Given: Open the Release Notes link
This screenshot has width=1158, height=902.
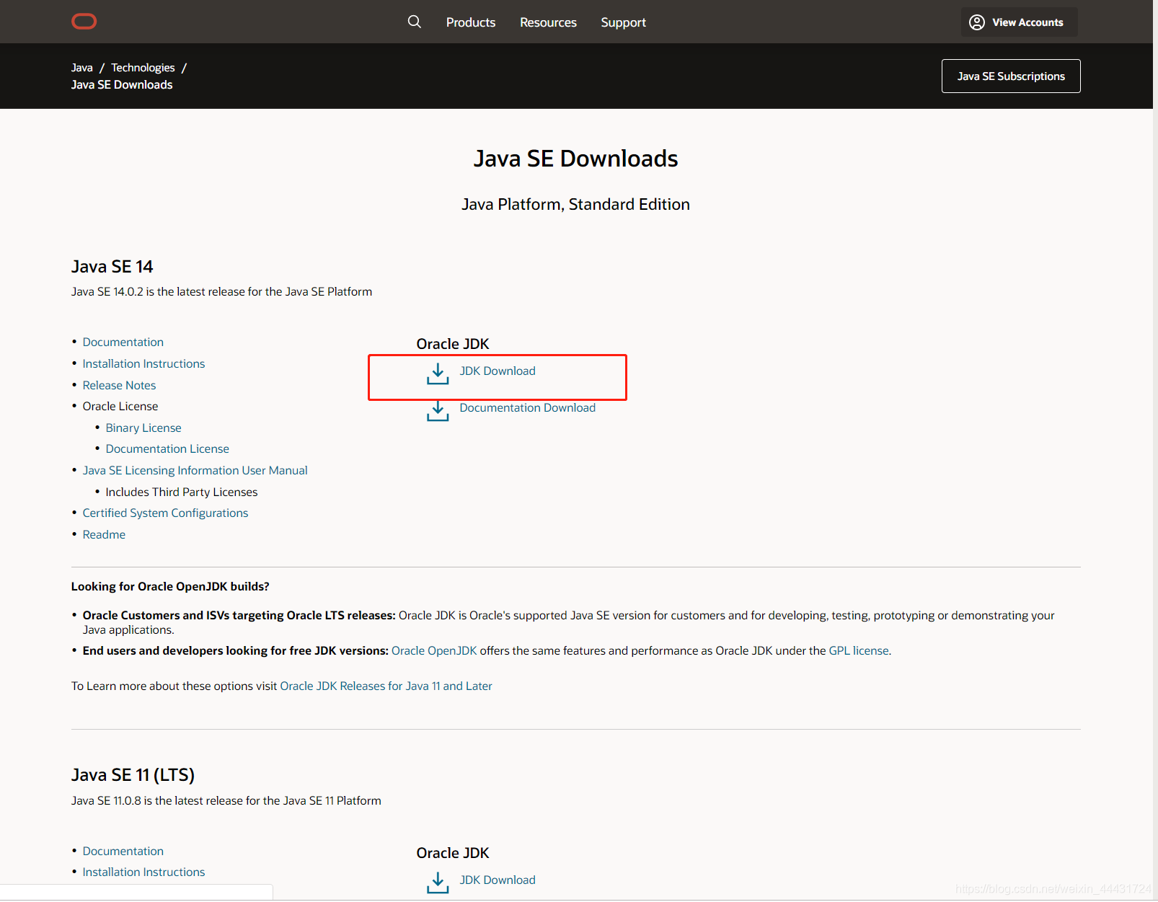Looking at the screenshot, I should pos(119,385).
